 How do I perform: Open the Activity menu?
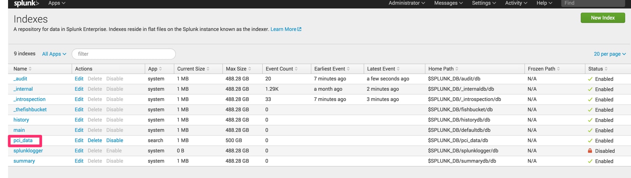pos(516,3)
